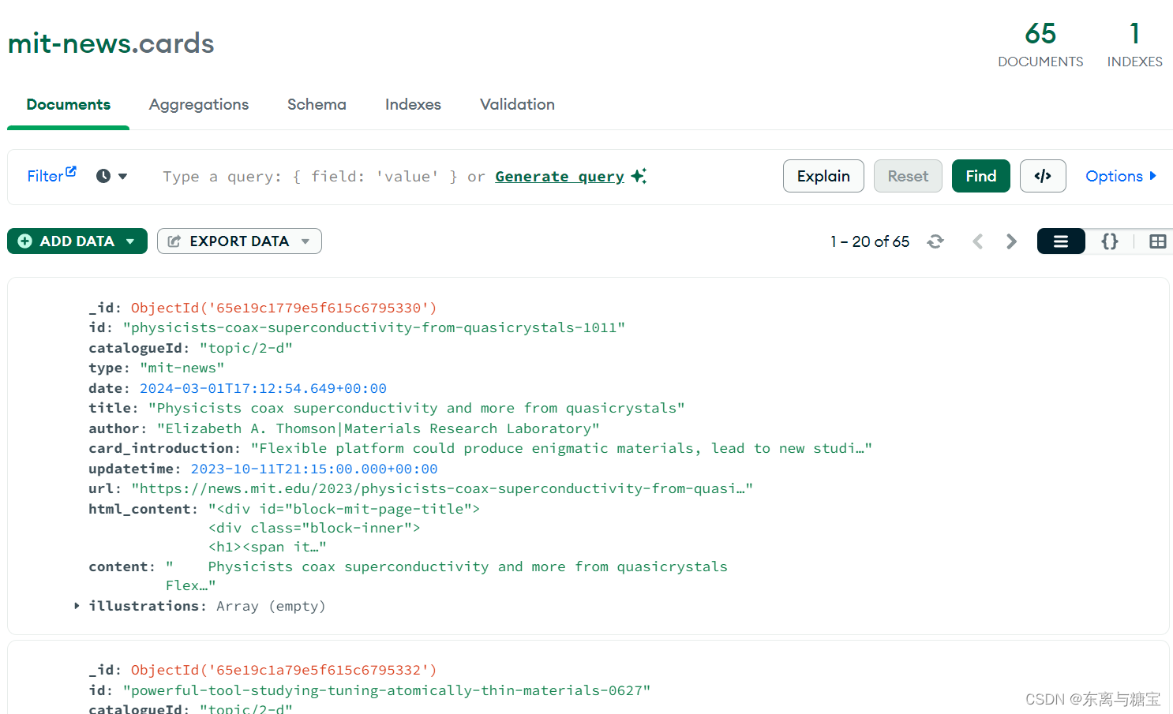
Task: Click the export icon on EXPORT DATA
Action: (x=174, y=241)
